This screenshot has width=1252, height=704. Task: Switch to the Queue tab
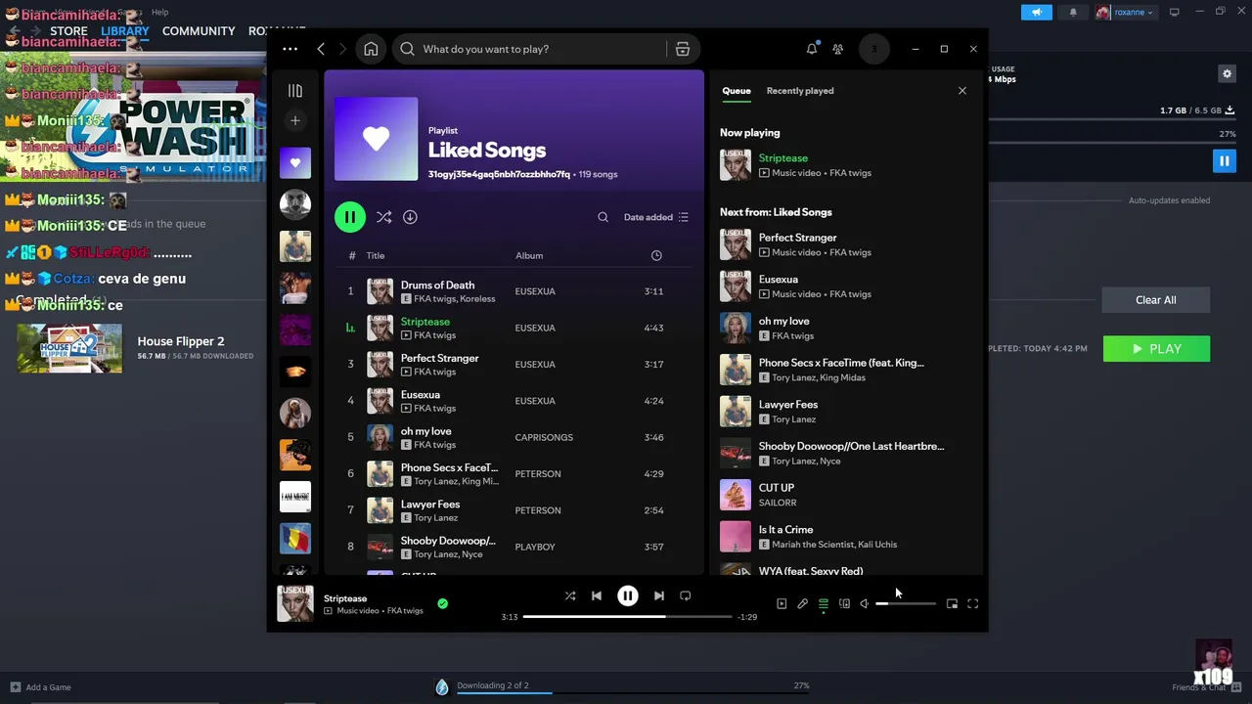click(x=737, y=91)
